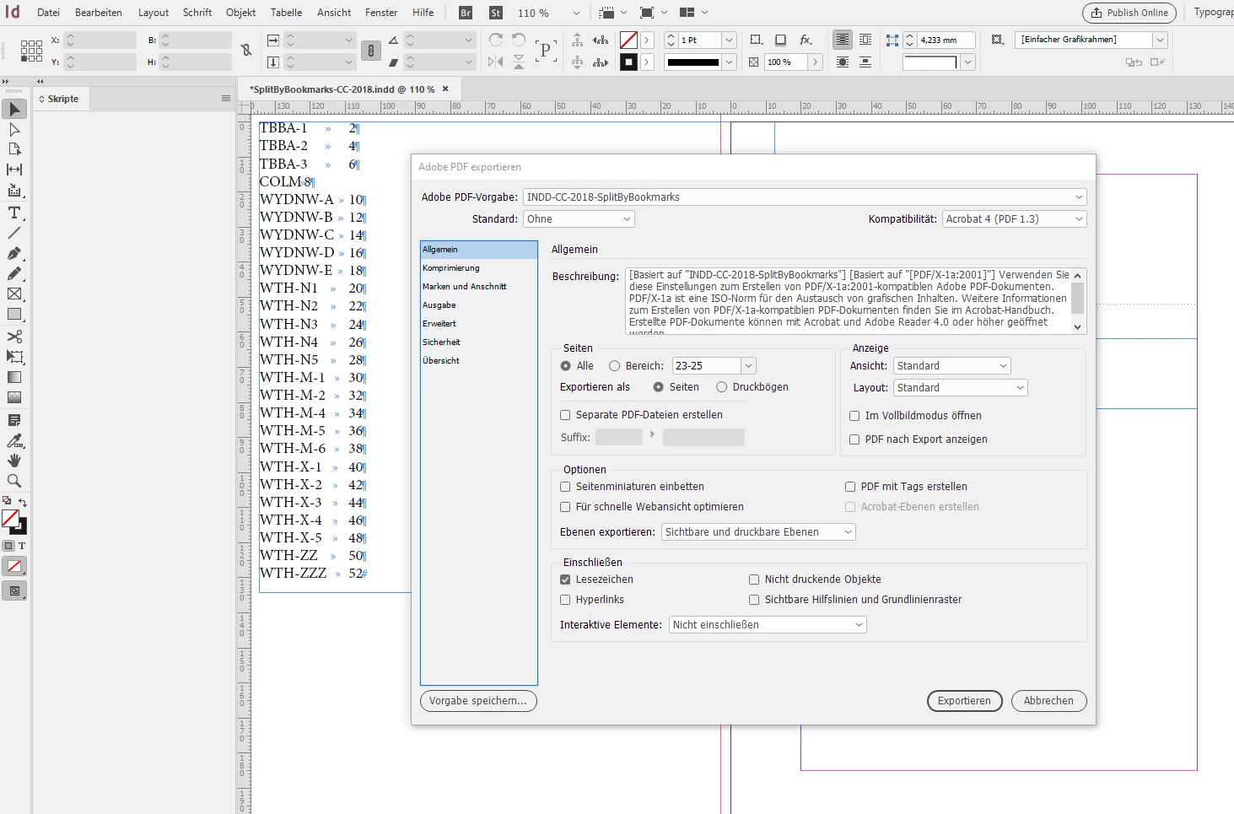This screenshot has height=814, width=1234.
Task: Enable Nicht druckende Objekte checkbox
Action: click(754, 580)
